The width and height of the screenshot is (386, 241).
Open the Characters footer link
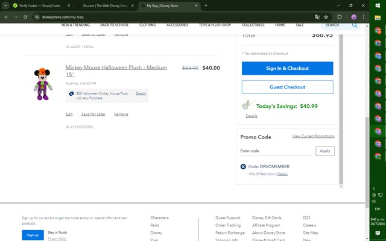pos(159,218)
